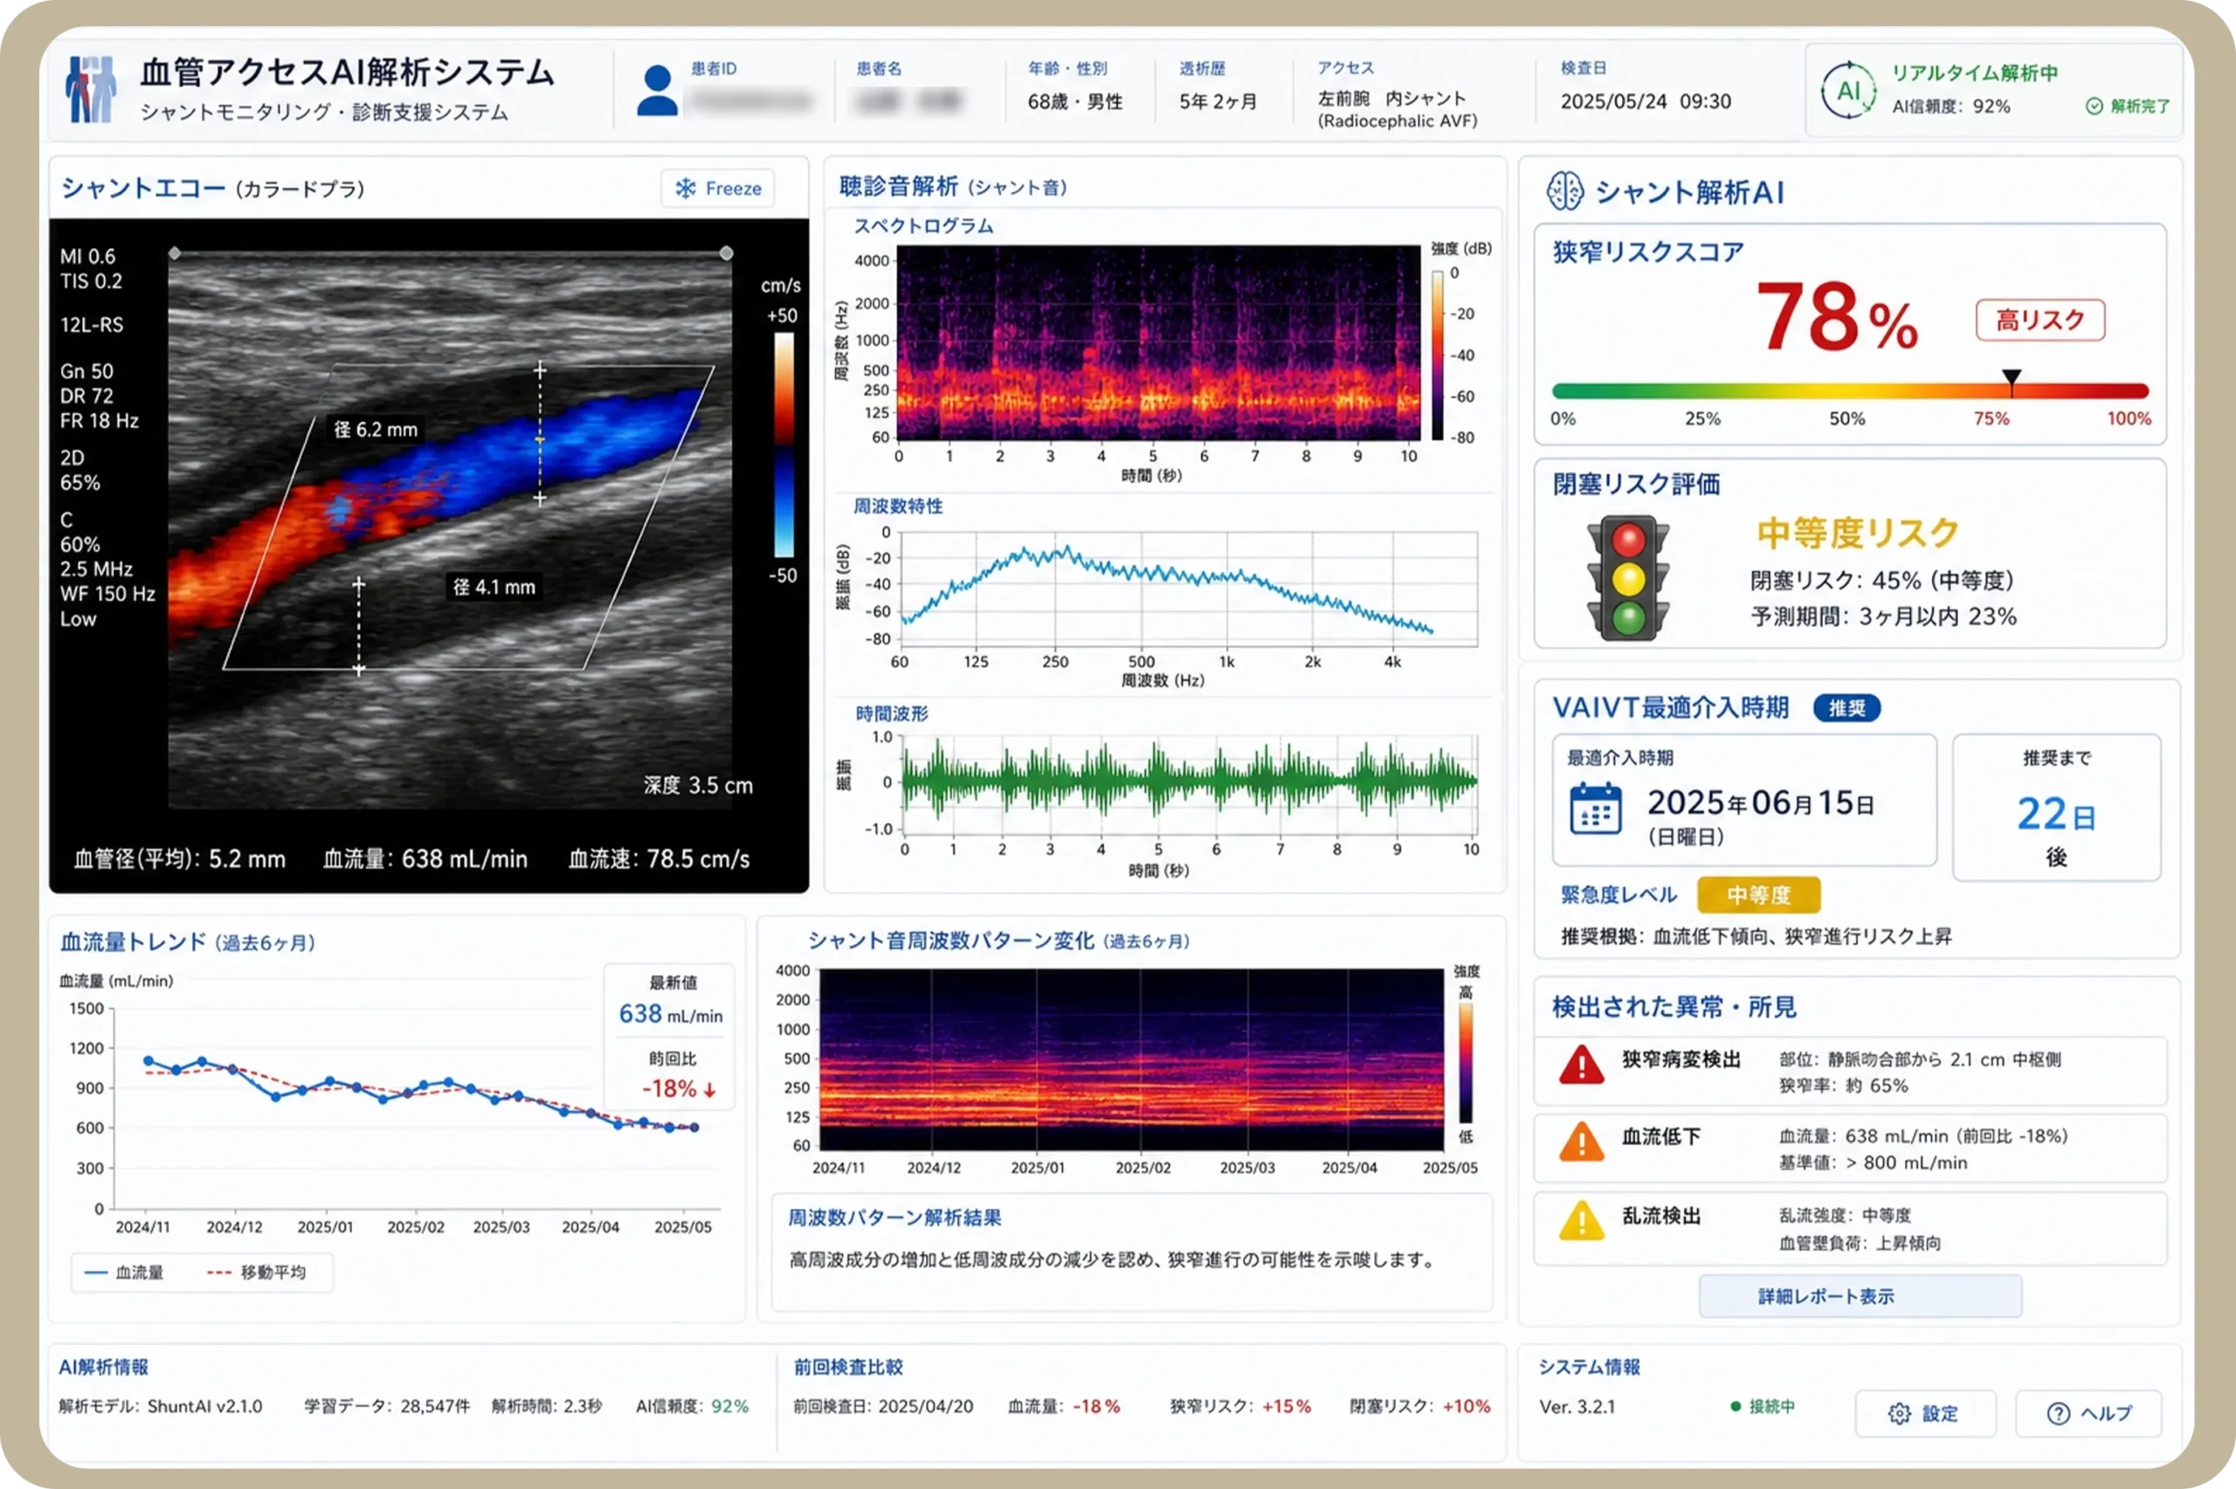The height and width of the screenshot is (1489, 2236).
Task: Click the Doppler velocity color scale bar
Action: 784,445
